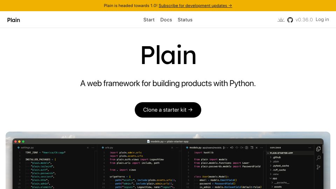This screenshot has height=189, width=336.
Task: Click the urlpatterns line in urls.py
Action: [120, 176]
